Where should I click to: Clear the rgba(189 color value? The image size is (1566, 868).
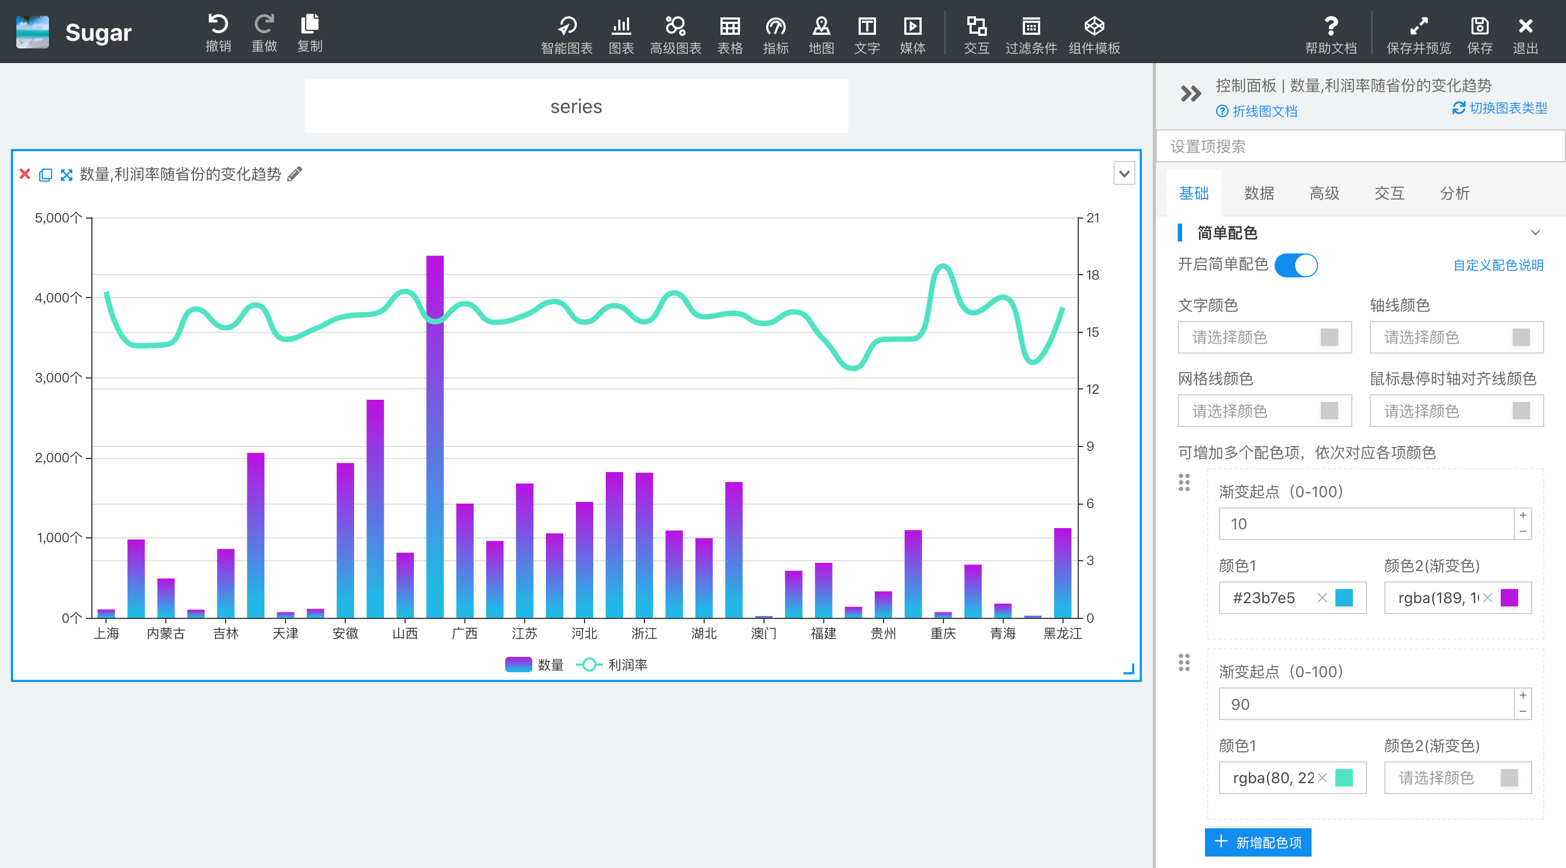coord(1488,598)
